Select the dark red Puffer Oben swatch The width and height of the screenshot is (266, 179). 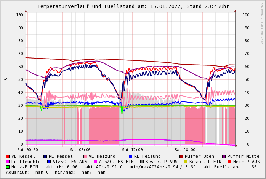(x=181, y=156)
